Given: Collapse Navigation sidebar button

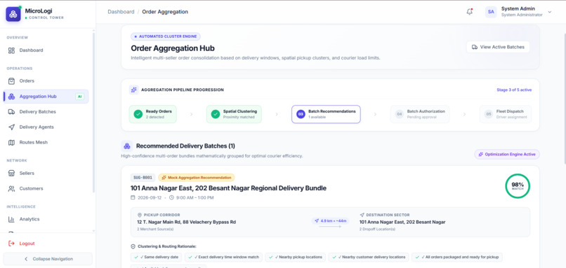Looking at the screenshot, I should click(x=48, y=259).
